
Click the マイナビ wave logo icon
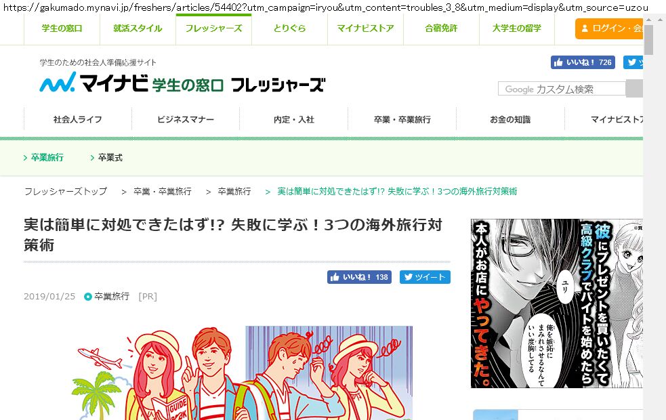click(58, 81)
